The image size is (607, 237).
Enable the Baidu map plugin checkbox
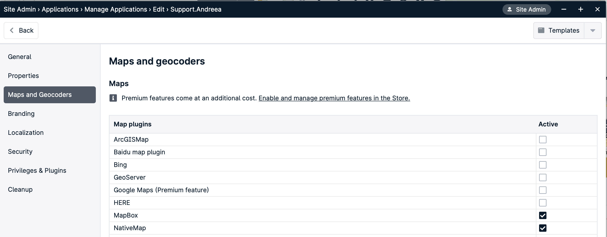[x=543, y=152]
